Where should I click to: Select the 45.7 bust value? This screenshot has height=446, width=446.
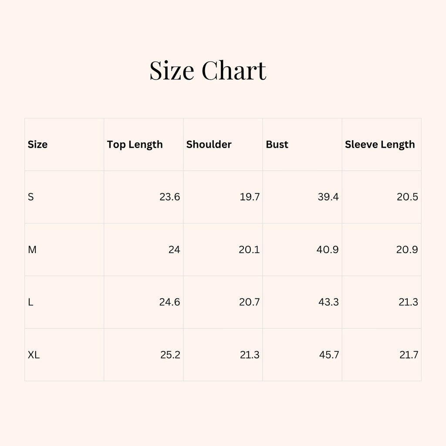tap(329, 355)
